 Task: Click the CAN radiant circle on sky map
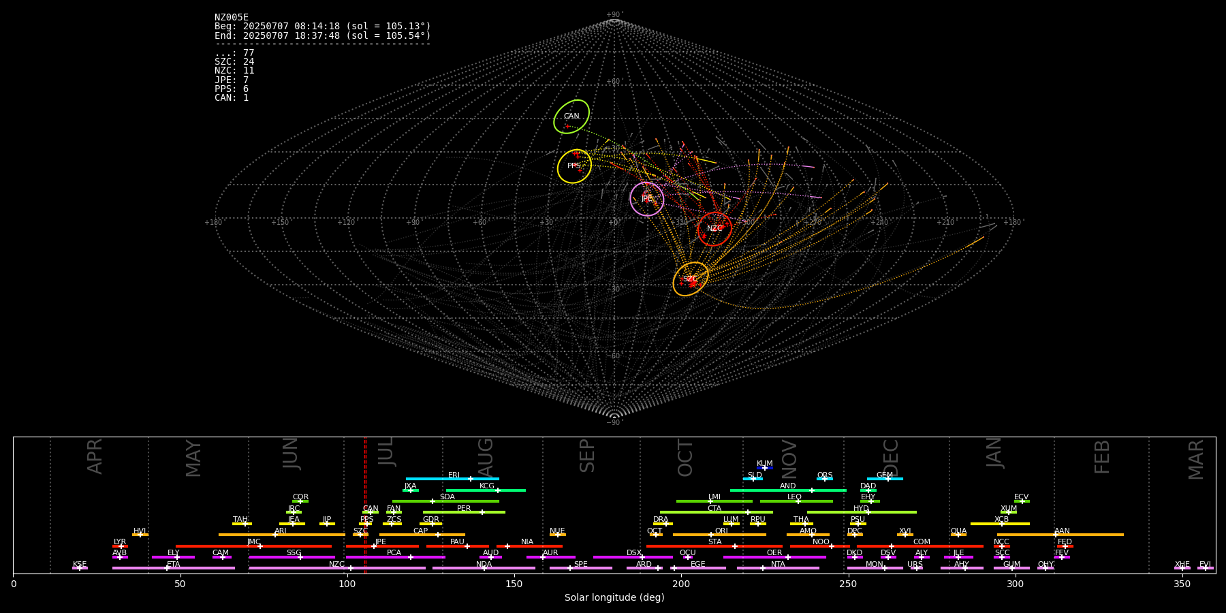click(x=571, y=116)
